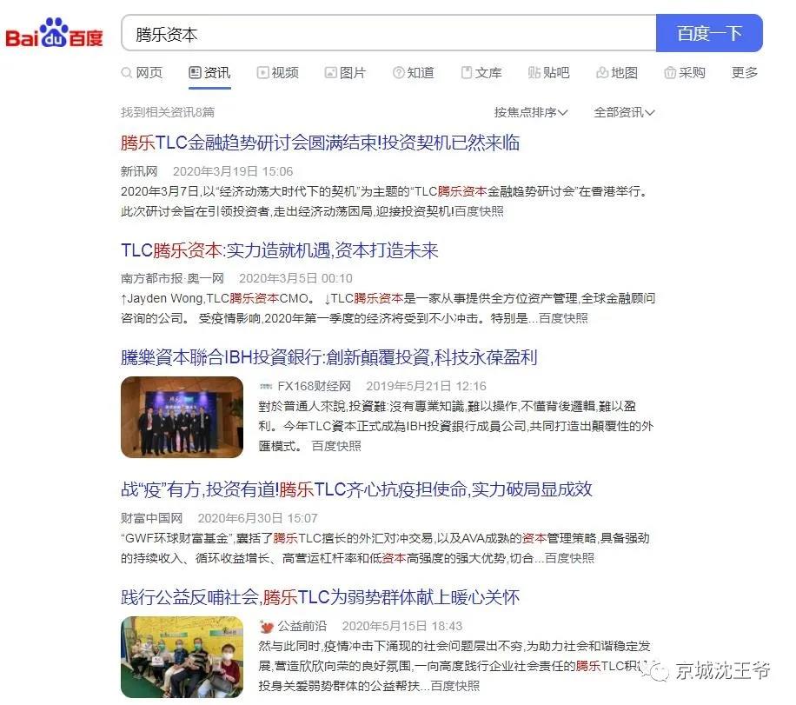Click the charity elderly group photo thumbnail
Viewport: 796px width, 705px height.
(x=182, y=656)
